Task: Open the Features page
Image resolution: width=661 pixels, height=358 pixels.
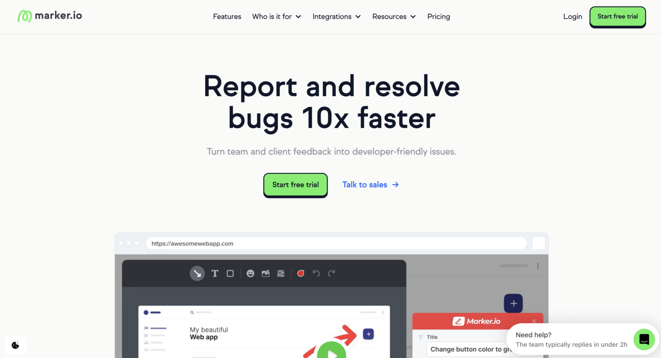Action: tap(227, 16)
